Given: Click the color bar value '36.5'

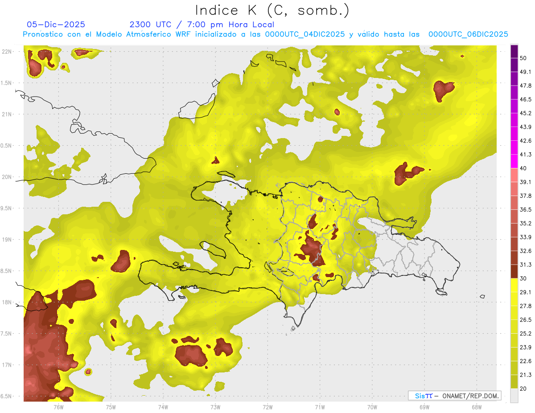Looking at the screenshot, I should (x=526, y=209).
